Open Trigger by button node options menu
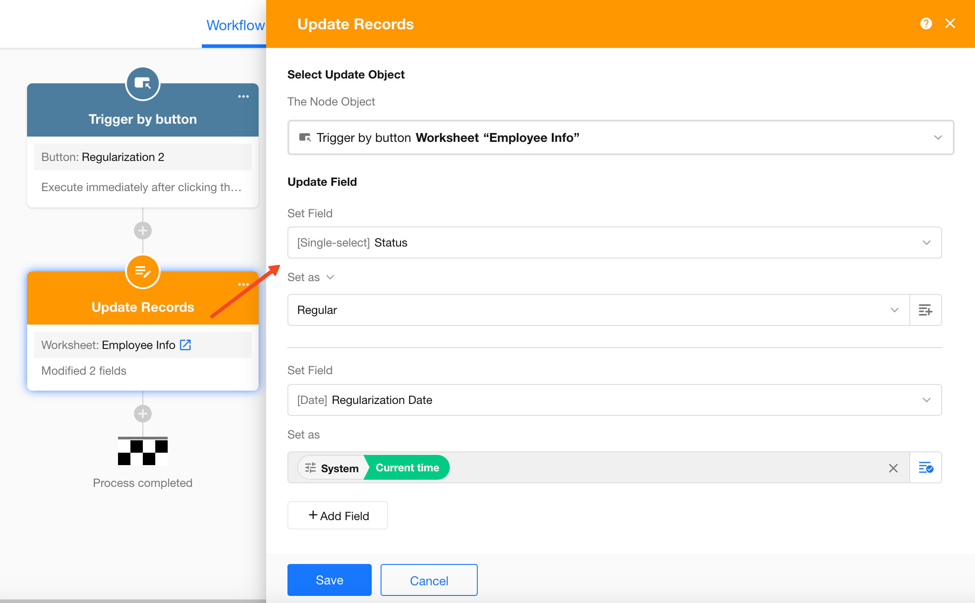The width and height of the screenshot is (975, 603). pyautogui.click(x=244, y=96)
